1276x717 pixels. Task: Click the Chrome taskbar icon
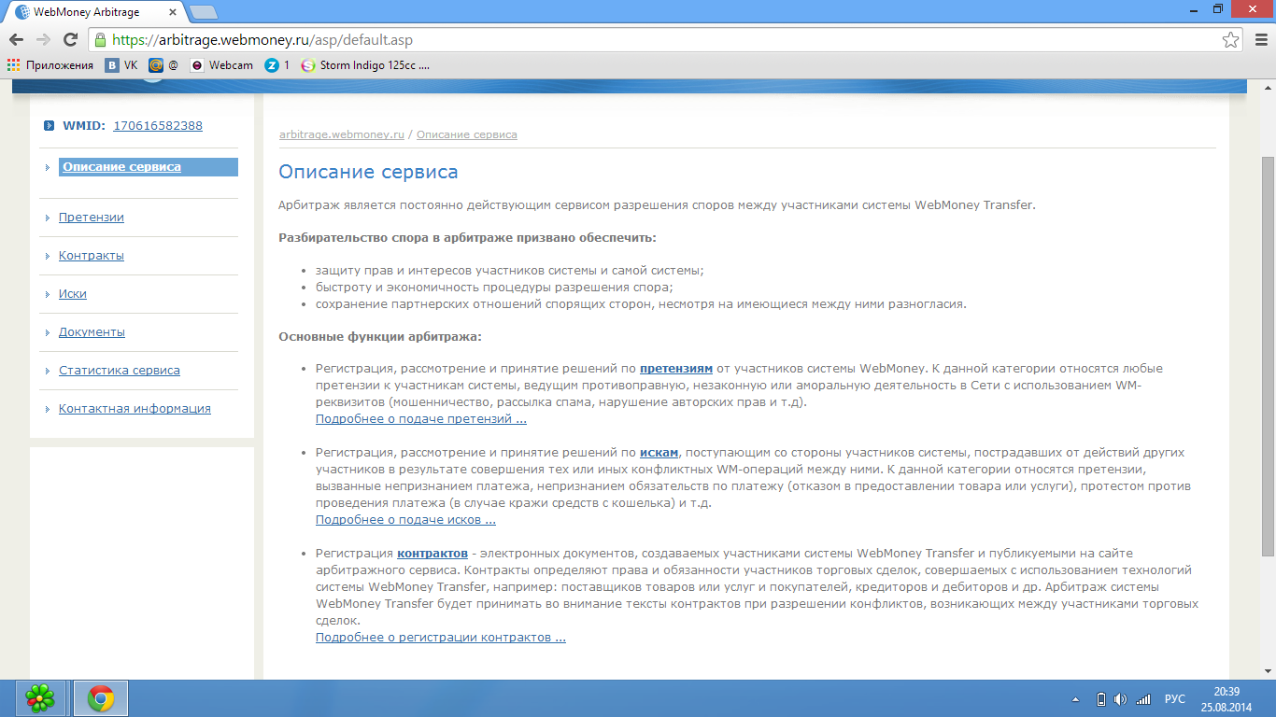click(x=101, y=698)
